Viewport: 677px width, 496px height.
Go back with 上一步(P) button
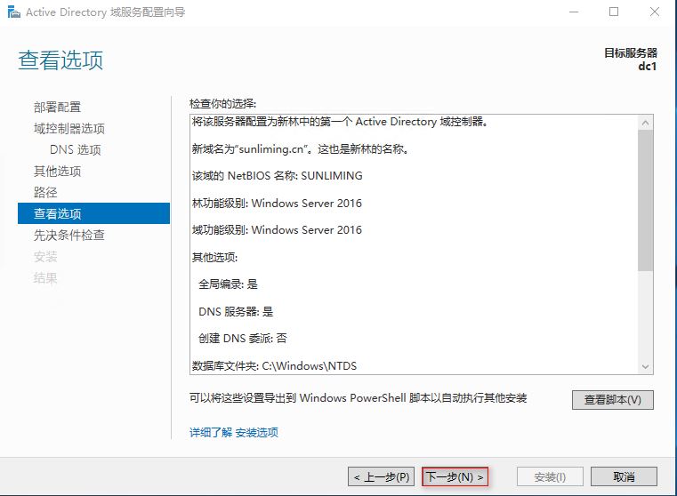point(381,477)
